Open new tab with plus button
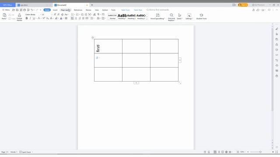This screenshot has width=280, height=157. point(92,5)
